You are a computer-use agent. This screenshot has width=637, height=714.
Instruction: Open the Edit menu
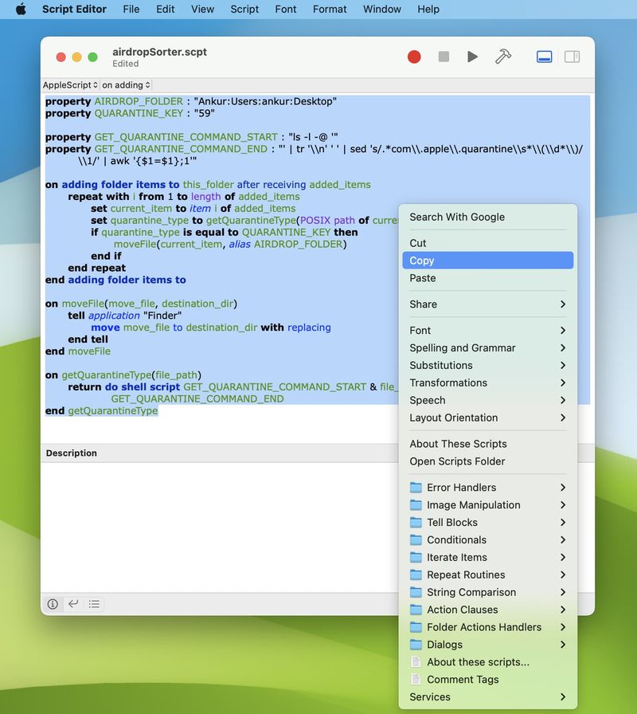[165, 9]
